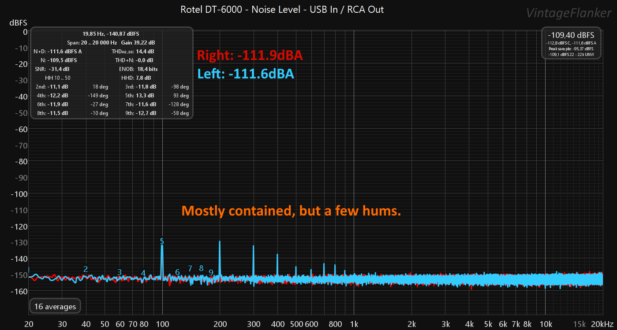
Task: Click the "1k" frequency axis label
Action: tap(354, 324)
